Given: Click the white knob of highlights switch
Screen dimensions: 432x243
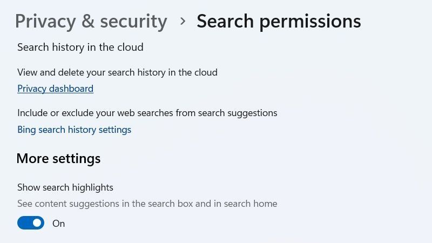Looking at the screenshot, I should [x=37, y=223].
